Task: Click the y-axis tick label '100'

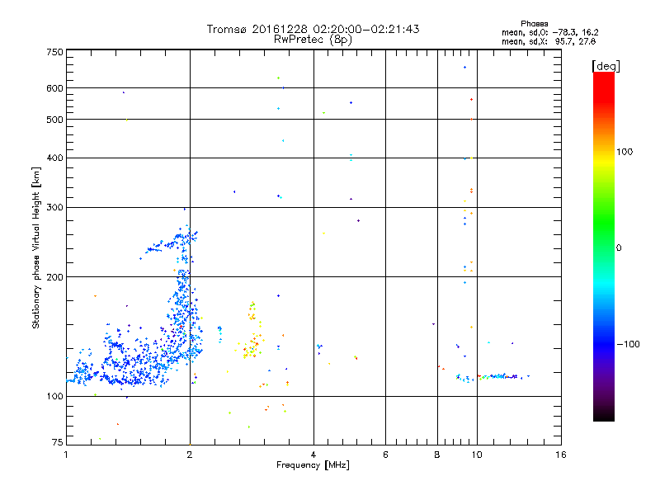Action: [54, 396]
